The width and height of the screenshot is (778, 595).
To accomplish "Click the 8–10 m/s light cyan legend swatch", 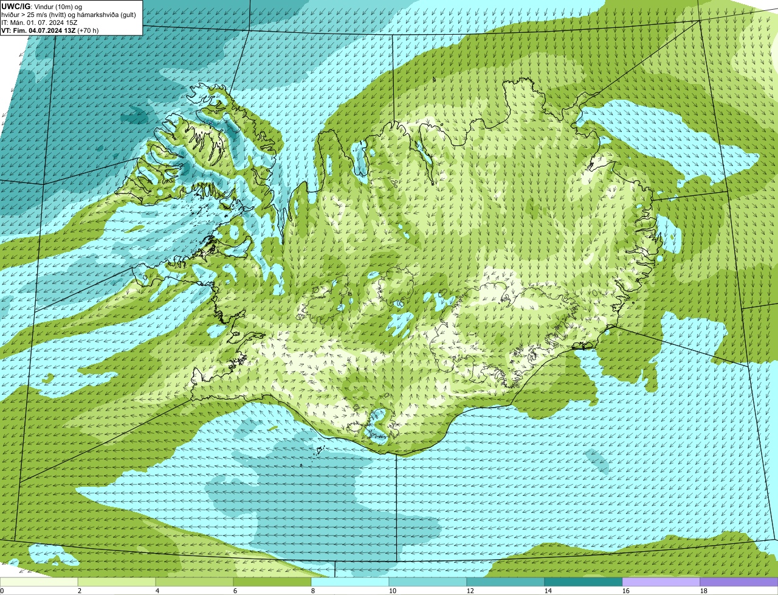I will [x=350, y=582].
